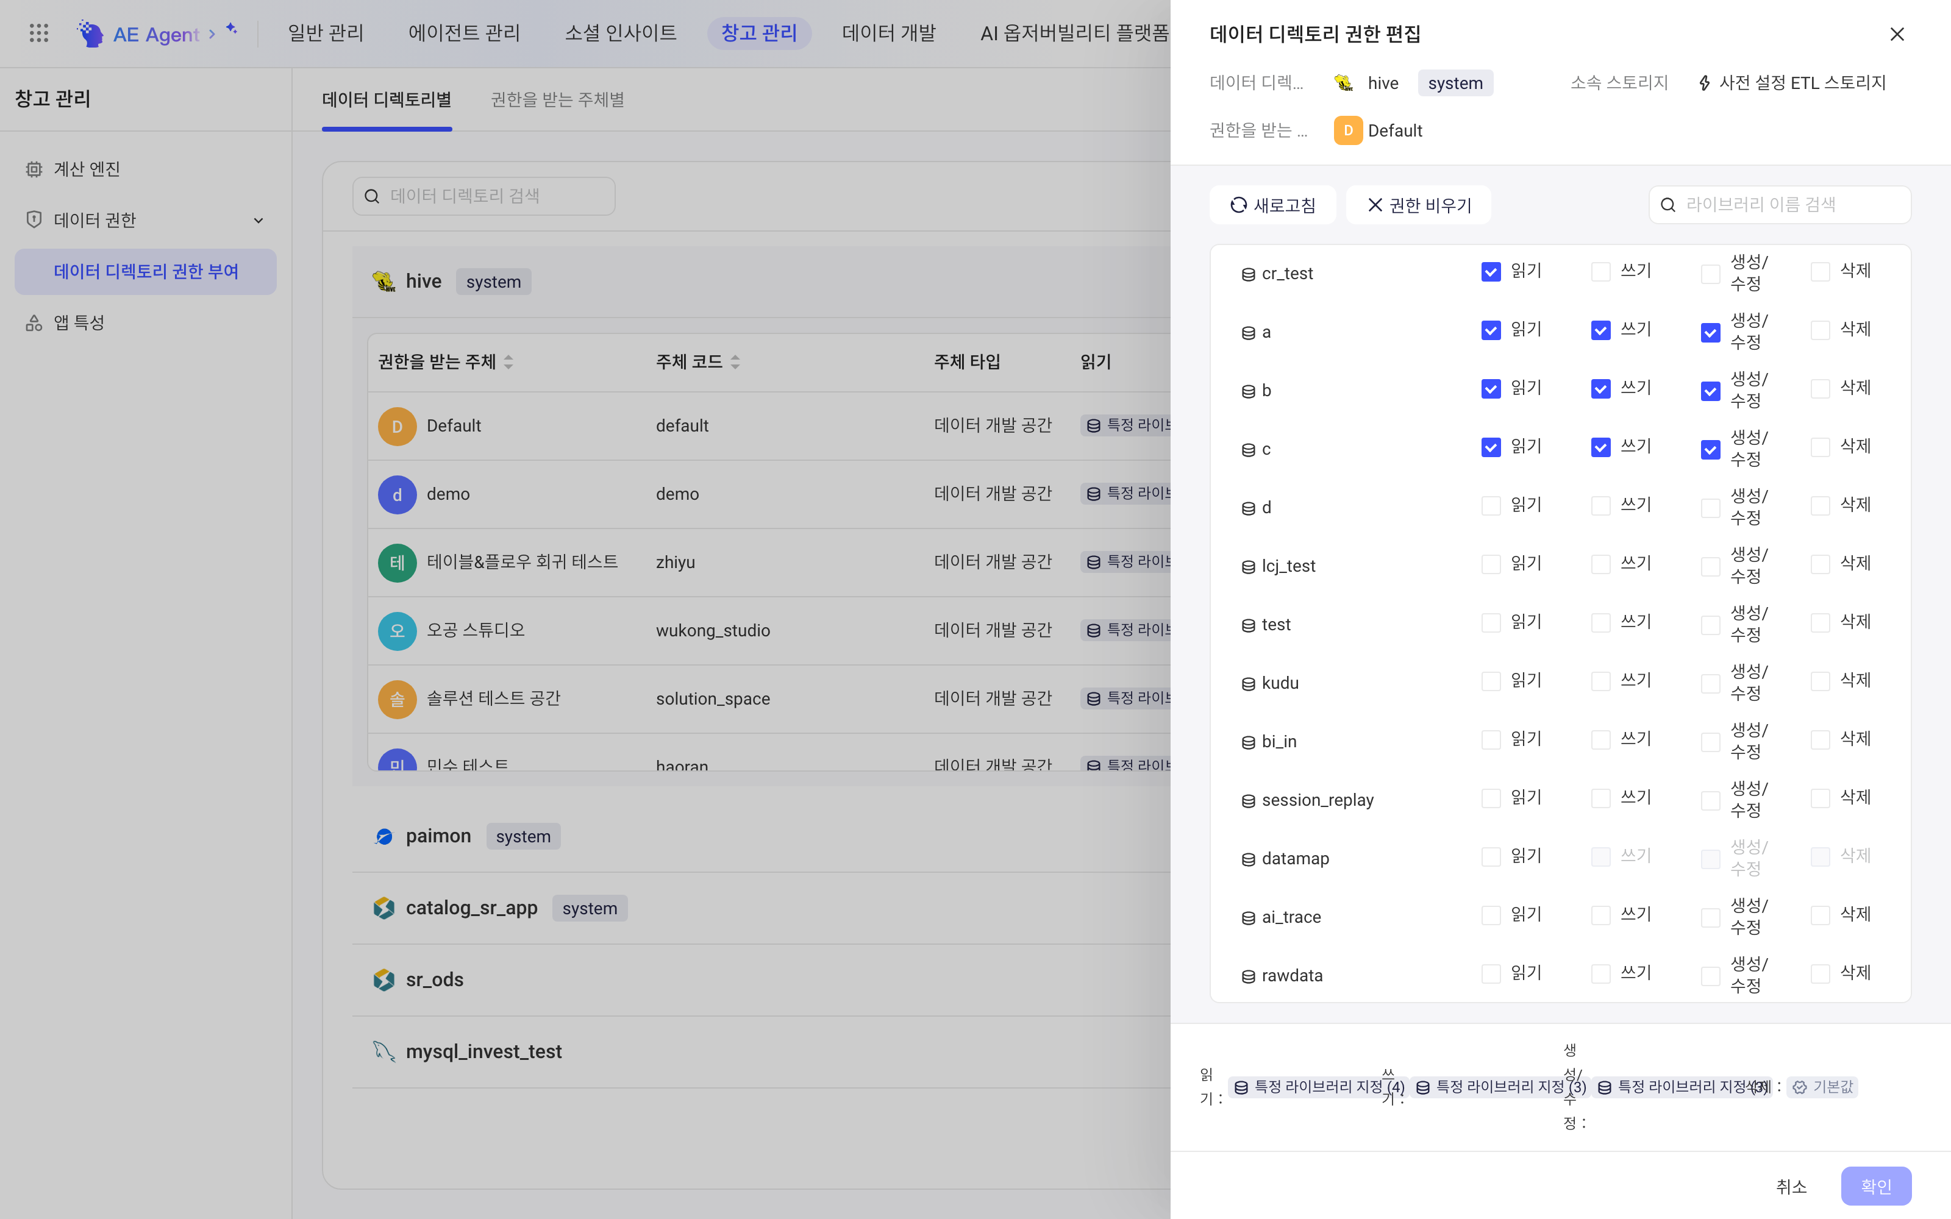Viewport: 1951px width, 1219px height.
Task: Open the 소셜 인사이트 top menu
Action: pyautogui.click(x=620, y=33)
